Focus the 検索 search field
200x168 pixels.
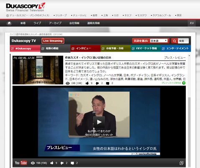pyautogui.click(x=183, y=41)
